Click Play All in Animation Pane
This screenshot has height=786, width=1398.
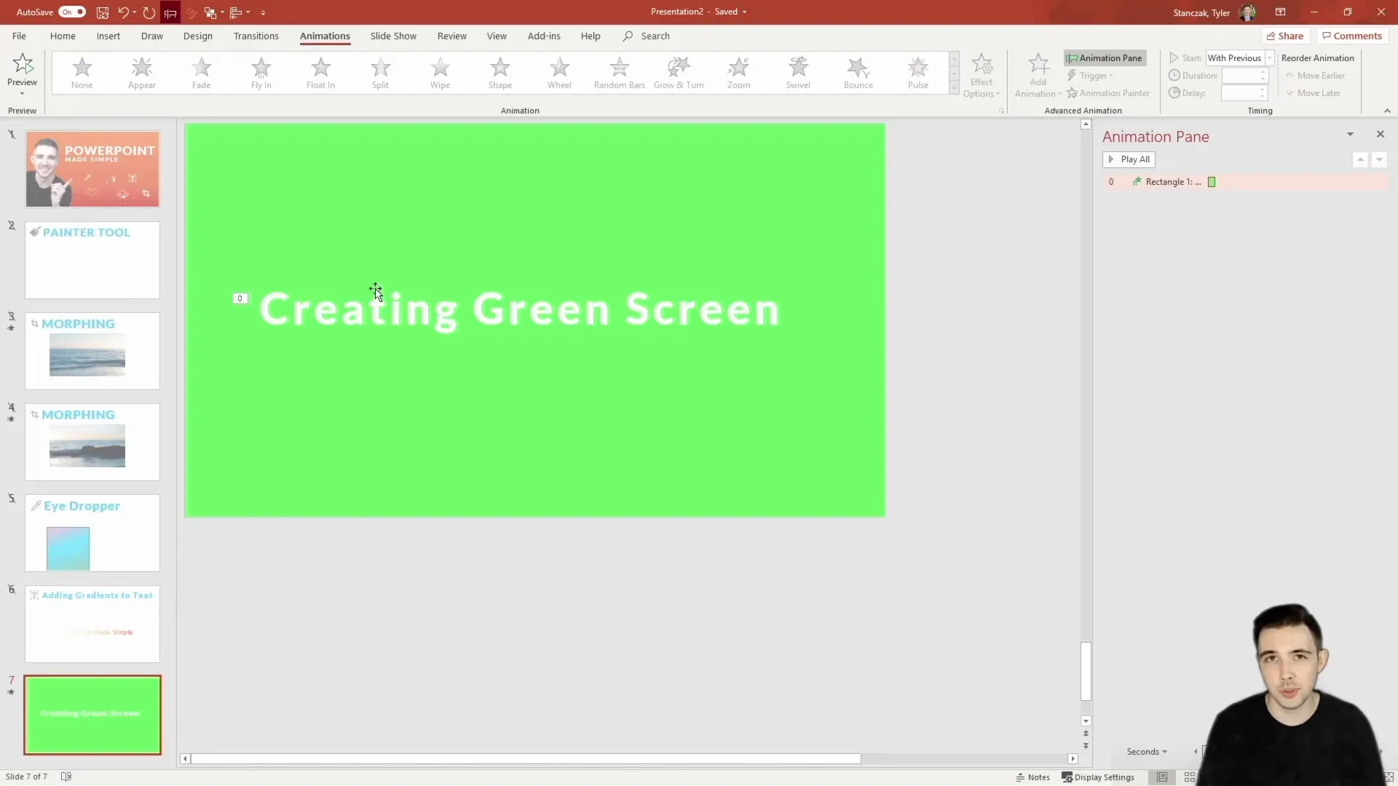click(1129, 159)
